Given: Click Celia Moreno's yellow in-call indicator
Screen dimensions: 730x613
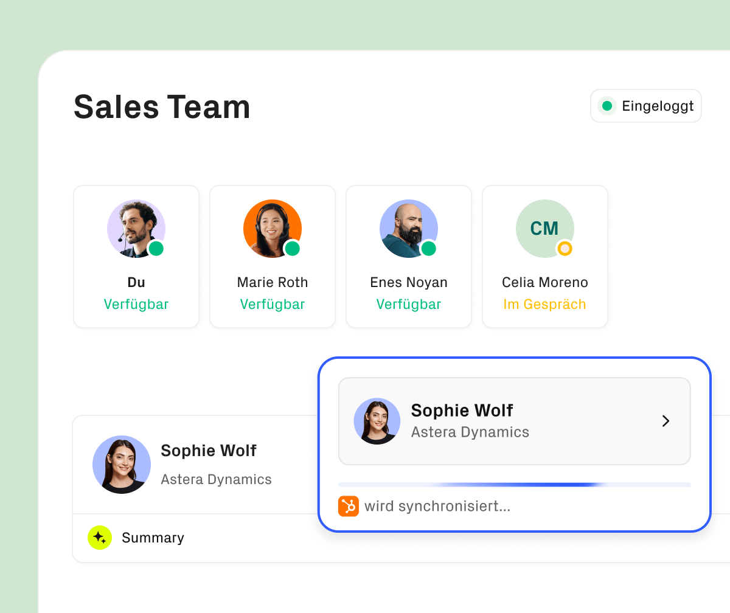Looking at the screenshot, I should coord(565,248).
